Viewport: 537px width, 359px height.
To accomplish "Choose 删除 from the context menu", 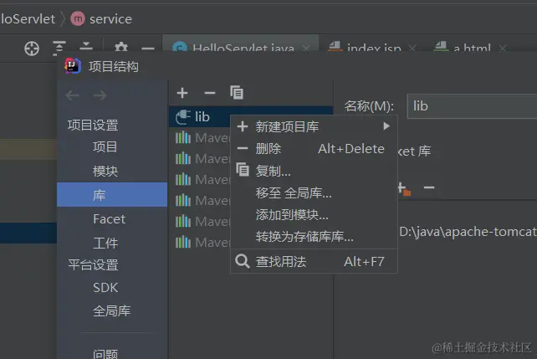I will [x=314, y=149].
